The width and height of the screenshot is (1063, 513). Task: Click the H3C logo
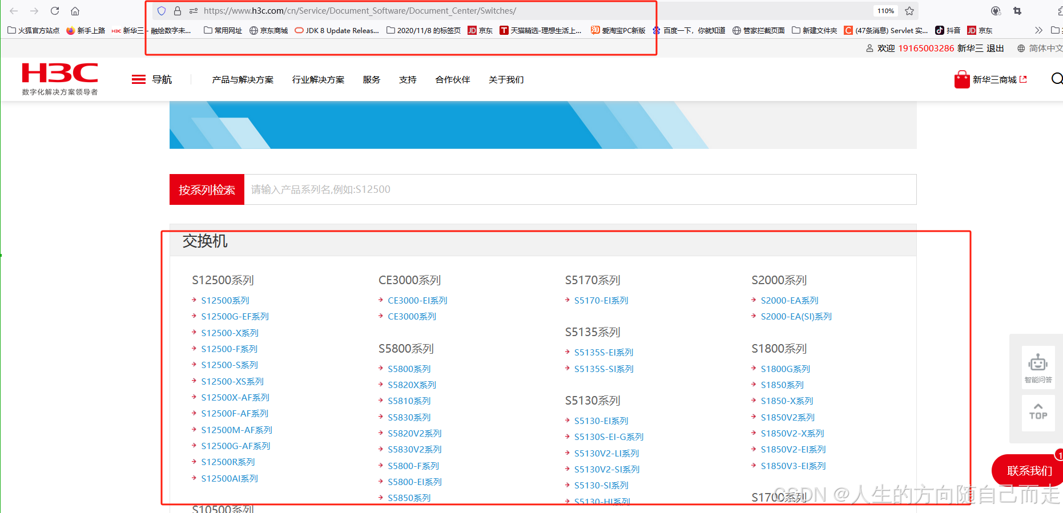pyautogui.click(x=60, y=79)
